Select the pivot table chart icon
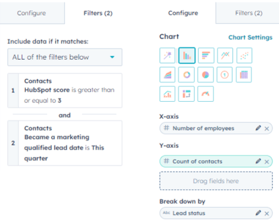 pyautogui.click(x=186, y=94)
